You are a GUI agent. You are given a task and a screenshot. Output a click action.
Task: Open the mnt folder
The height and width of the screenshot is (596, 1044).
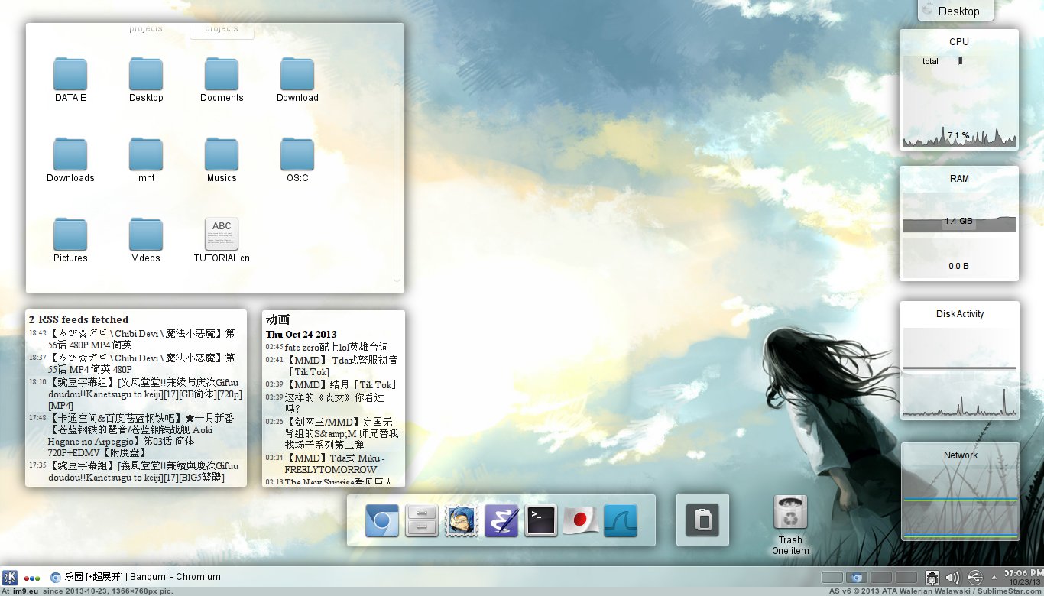pos(146,159)
